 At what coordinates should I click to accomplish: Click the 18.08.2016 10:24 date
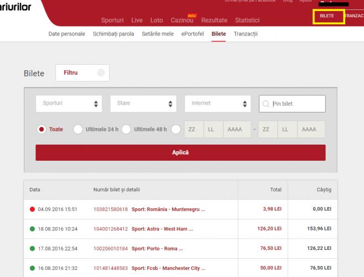point(58,229)
